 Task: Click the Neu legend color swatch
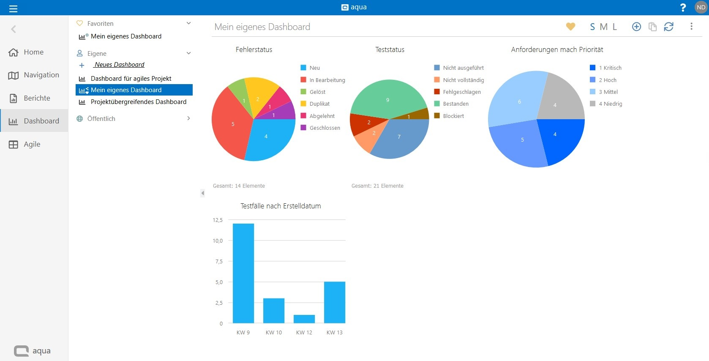(303, 68)
